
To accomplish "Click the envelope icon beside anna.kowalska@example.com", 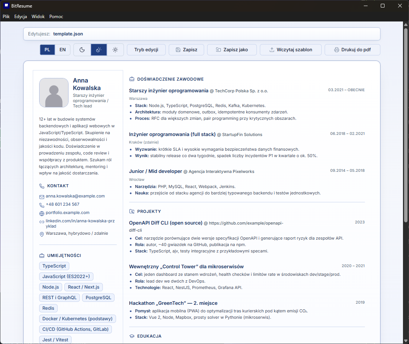I will (41, 196).
